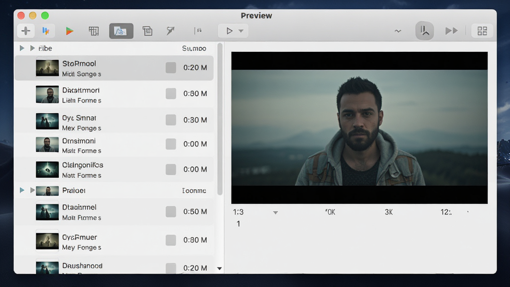This screenshot has width=510, height=287.
Task: Select the Cialngonikos title text
Action: tap(83, 165)
